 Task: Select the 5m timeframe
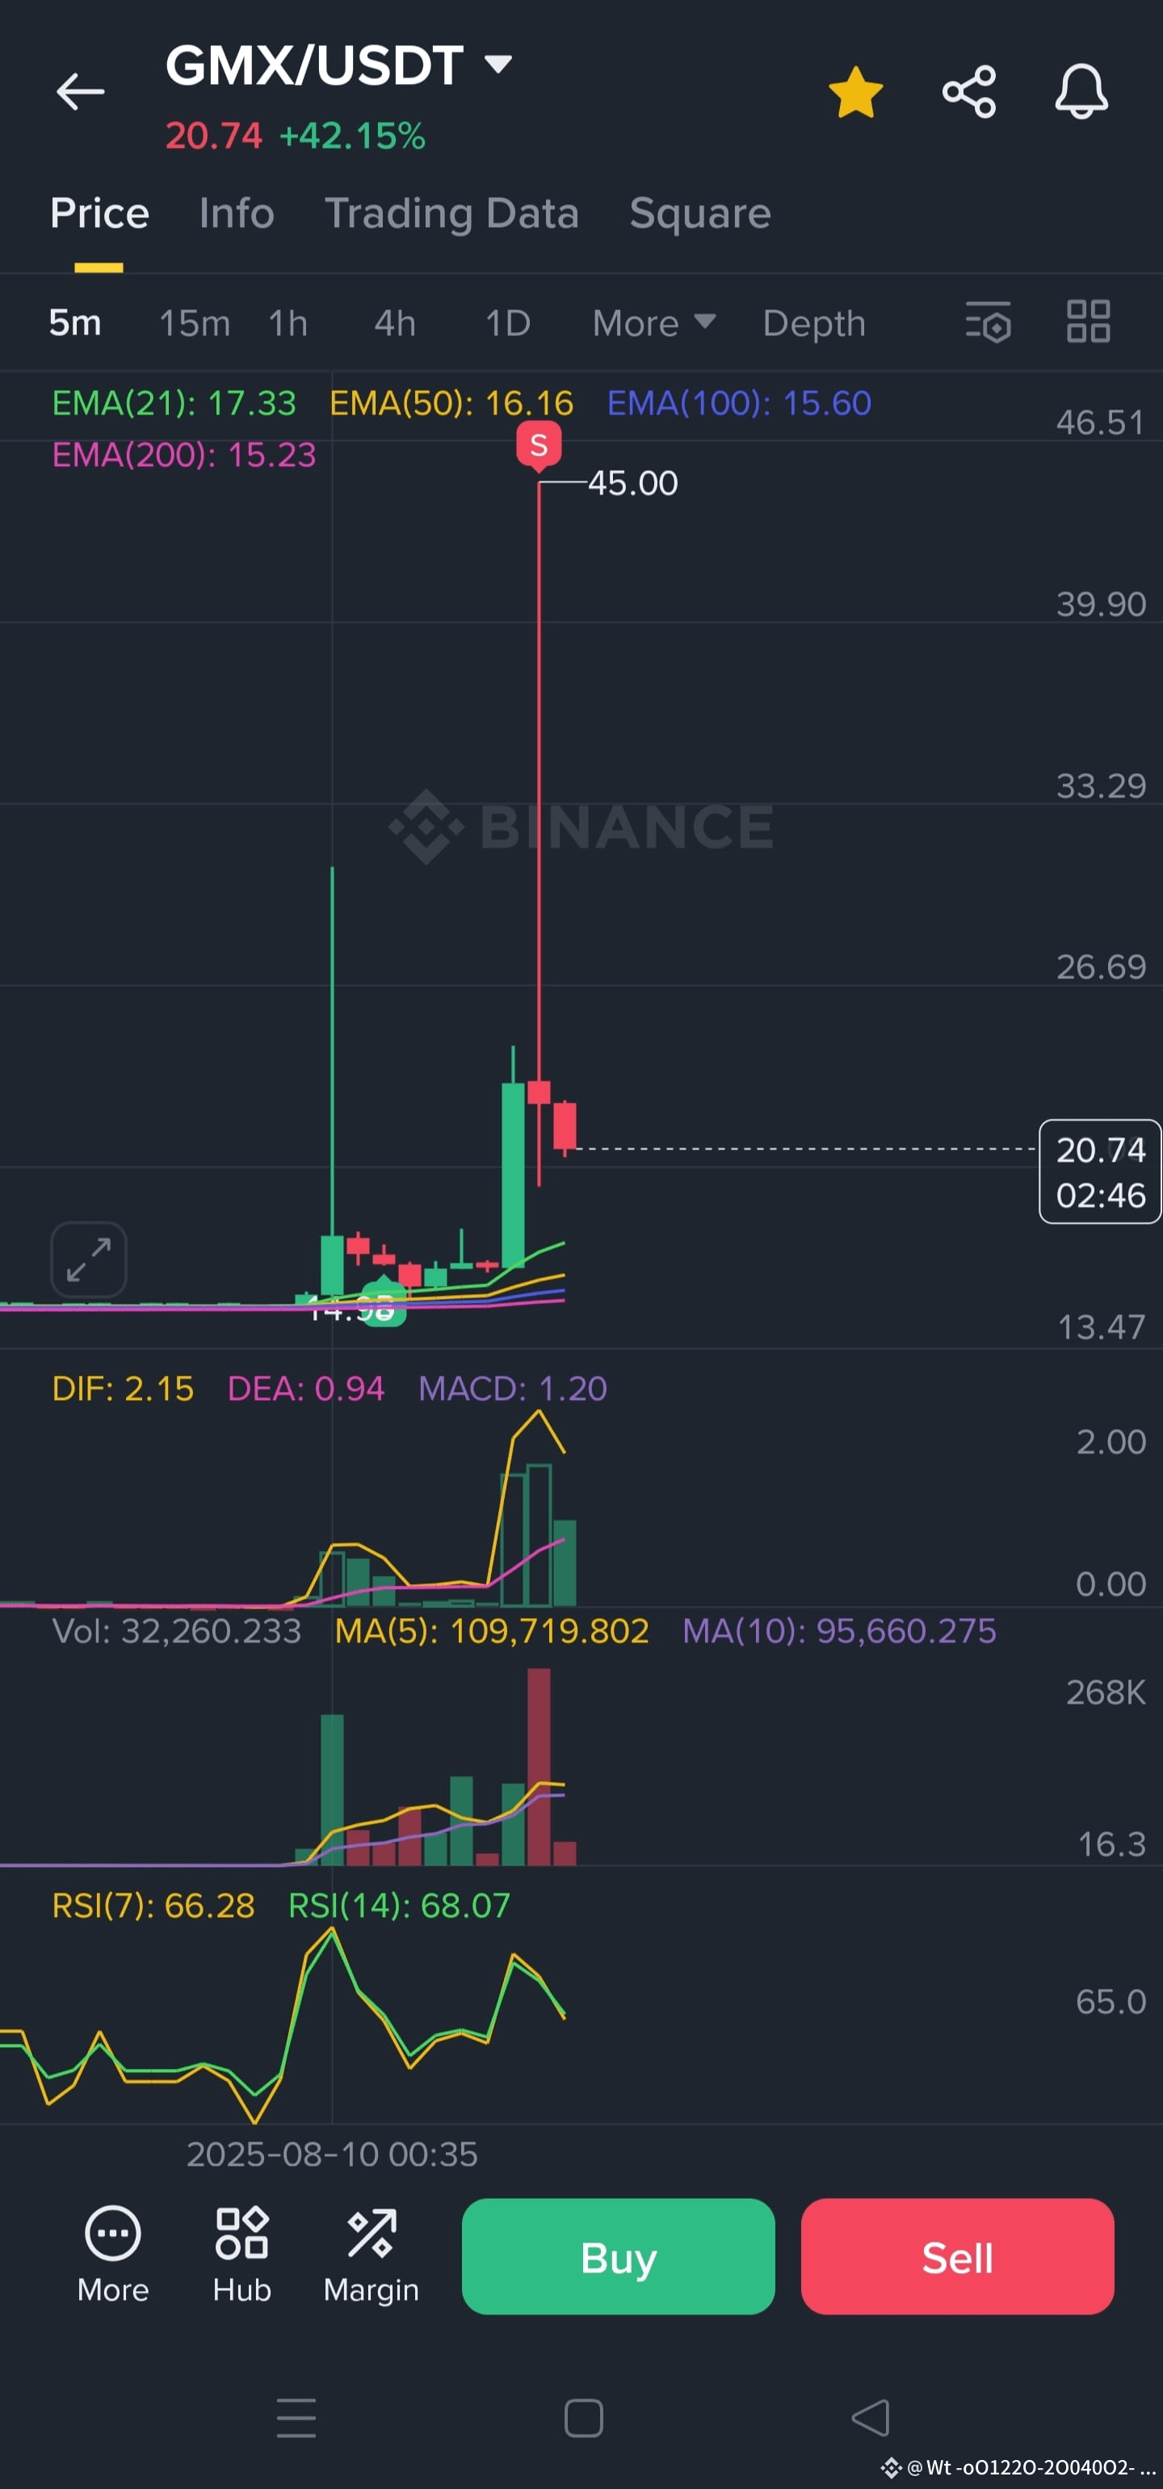[x=75, y=322]
